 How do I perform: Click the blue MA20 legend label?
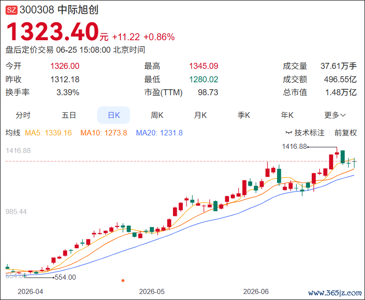pos(159,133)
